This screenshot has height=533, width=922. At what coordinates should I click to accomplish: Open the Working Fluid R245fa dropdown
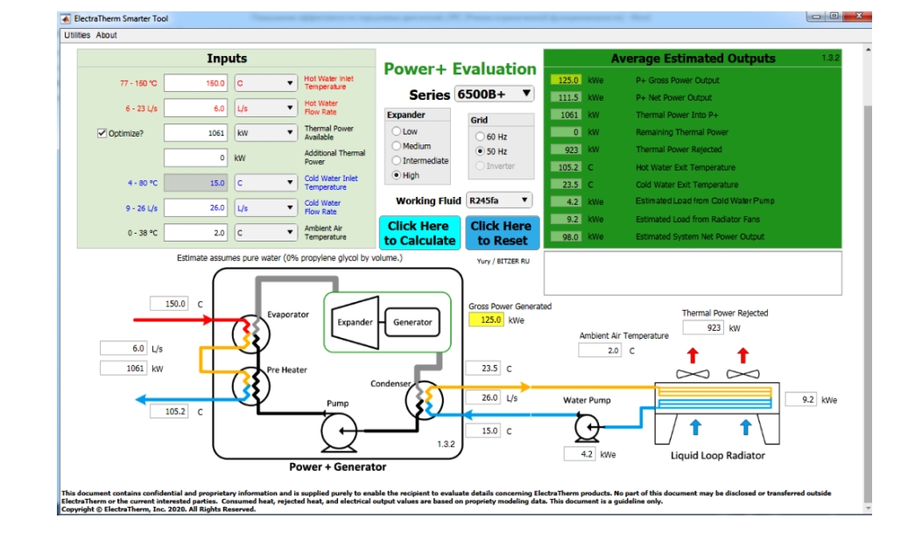[499, 200]
